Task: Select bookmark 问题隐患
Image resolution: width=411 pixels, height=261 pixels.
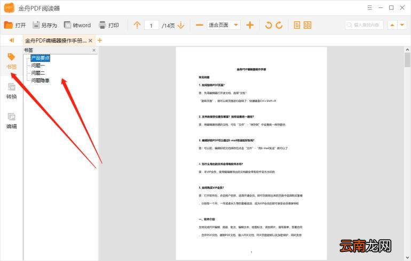Action: point(40,80)
